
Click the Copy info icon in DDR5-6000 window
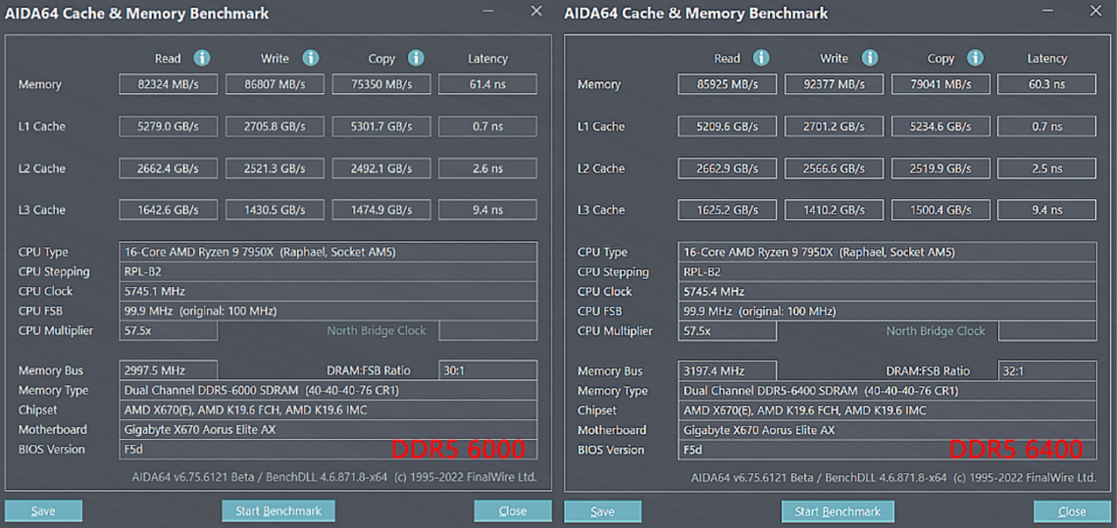pyautogui.click(x=416, y=58)
